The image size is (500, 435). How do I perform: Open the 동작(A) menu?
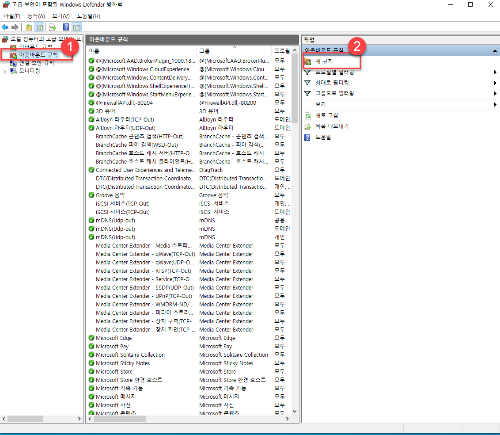click(36, 16)
